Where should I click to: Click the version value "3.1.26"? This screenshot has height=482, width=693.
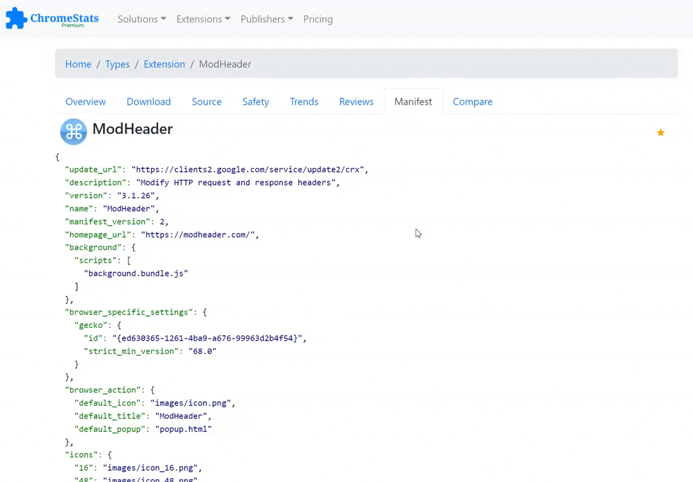(135, 195)
